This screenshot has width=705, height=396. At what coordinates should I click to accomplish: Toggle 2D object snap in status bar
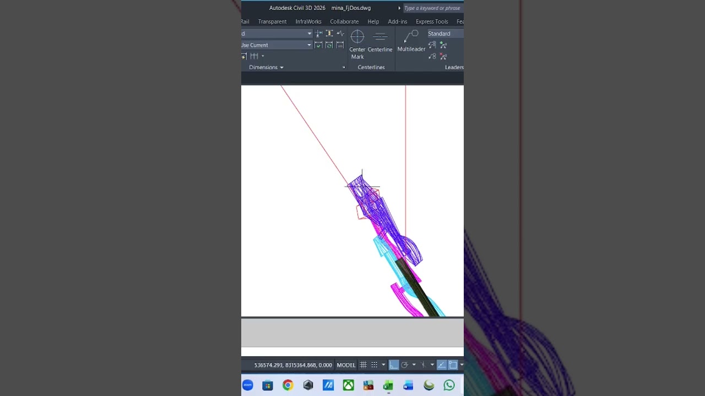coord(452,365)
